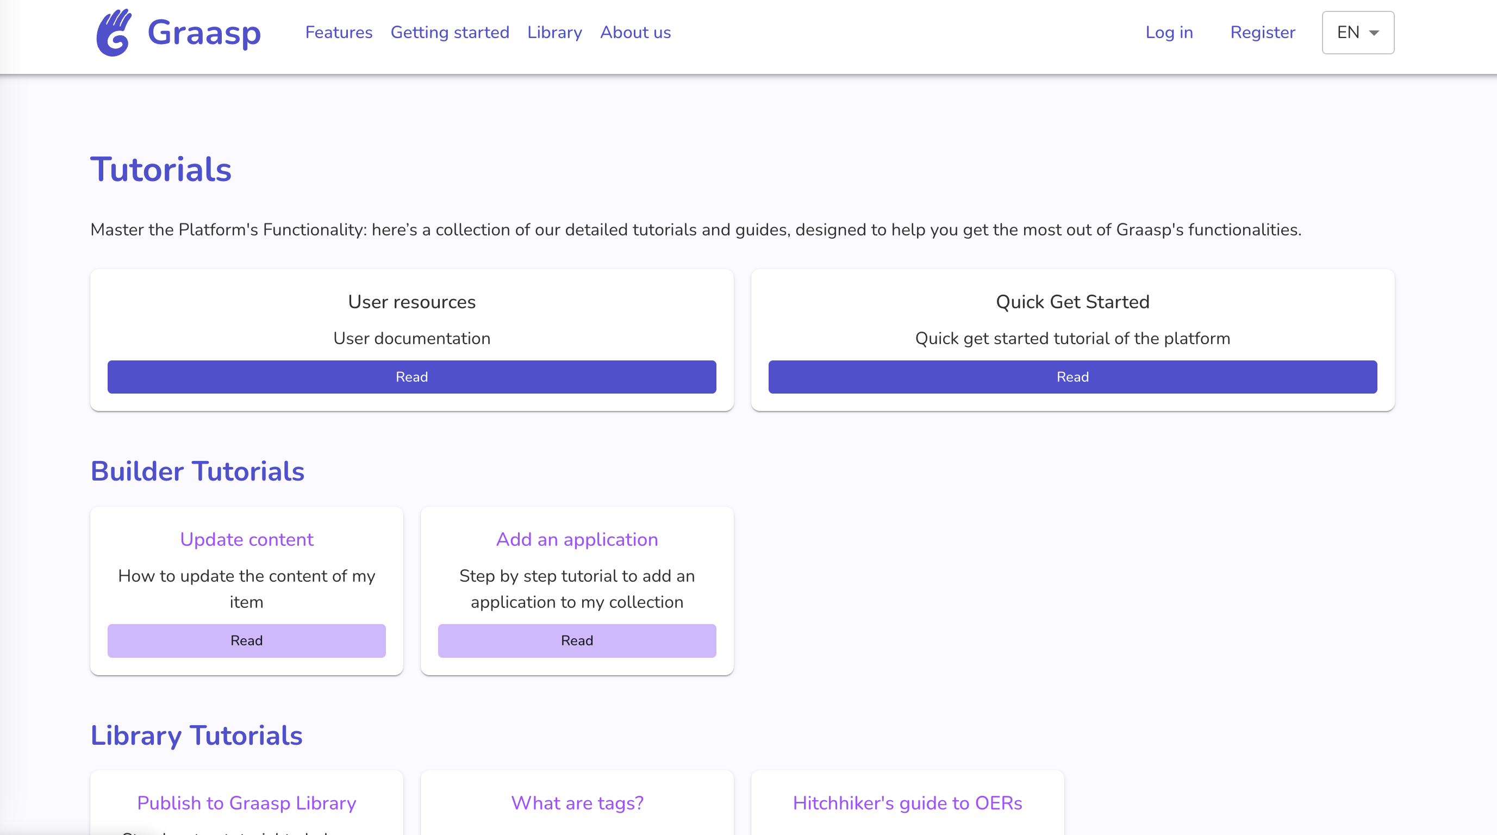Click the Tutorials page heading
The image size is (1497, 835).
tap(161, 169)
